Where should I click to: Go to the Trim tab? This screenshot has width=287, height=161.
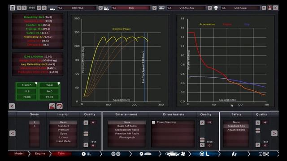point(61,154)
